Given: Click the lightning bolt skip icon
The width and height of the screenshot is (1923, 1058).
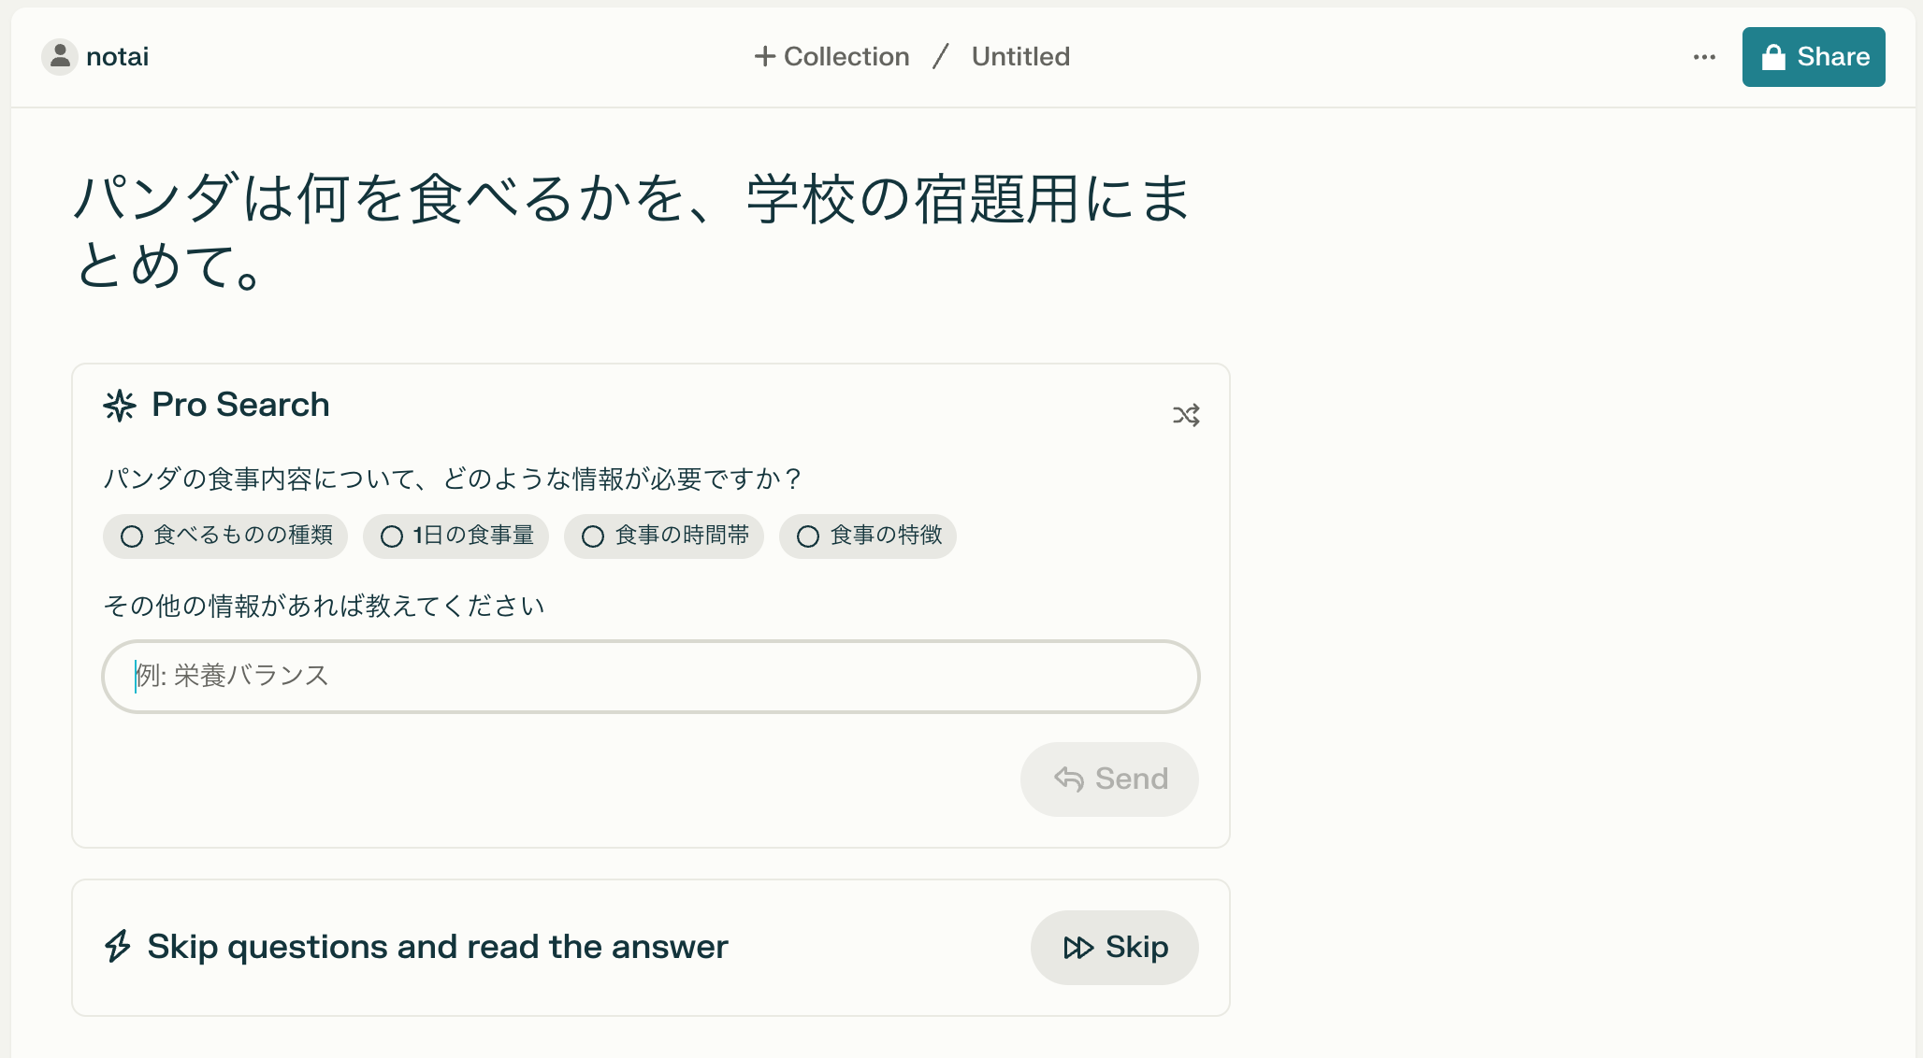Looking at the screenshot, I should click(118, 946).
